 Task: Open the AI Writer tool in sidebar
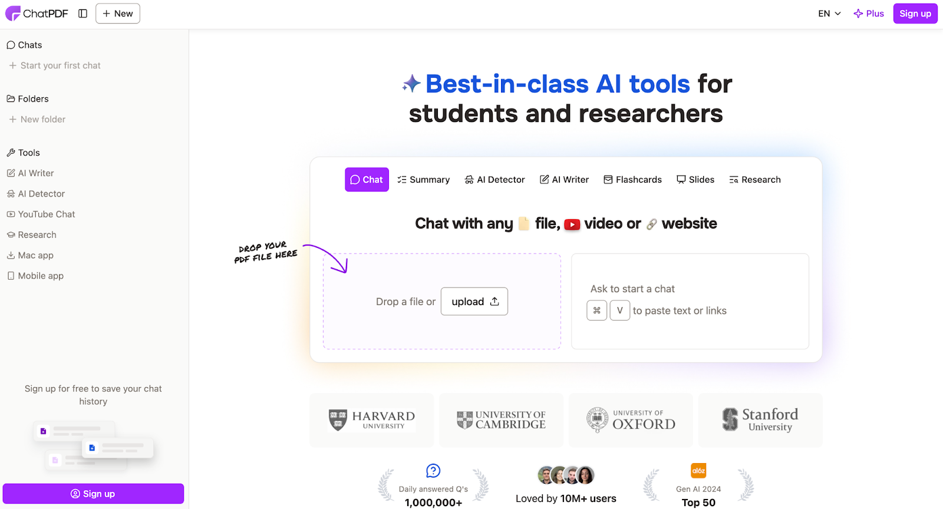tap(35, 173)
